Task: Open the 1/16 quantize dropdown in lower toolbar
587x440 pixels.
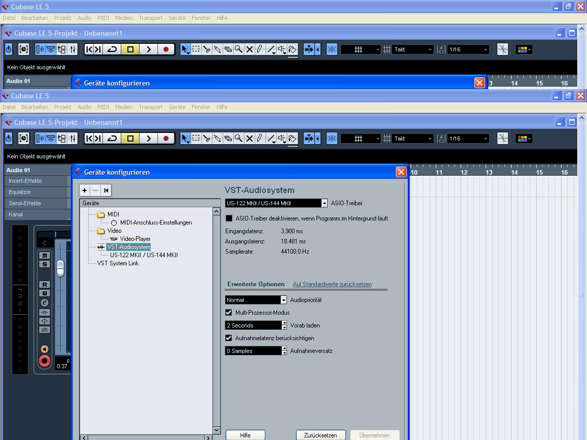Action: [x=468, y=139]
